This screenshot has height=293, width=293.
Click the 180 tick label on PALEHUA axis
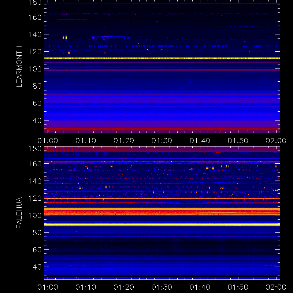click(x=35, y=149)
